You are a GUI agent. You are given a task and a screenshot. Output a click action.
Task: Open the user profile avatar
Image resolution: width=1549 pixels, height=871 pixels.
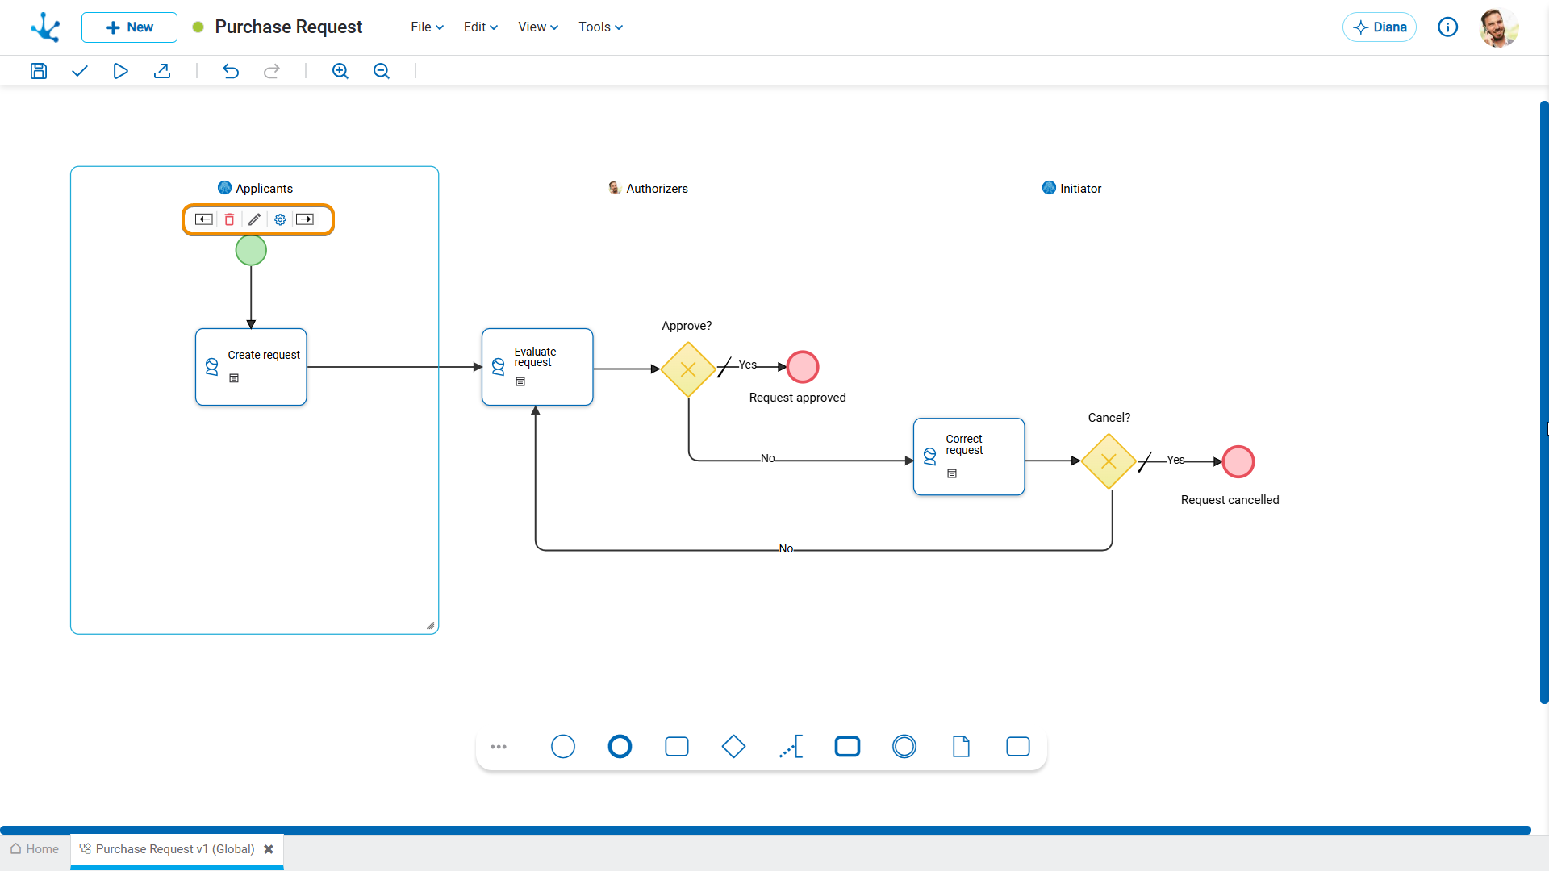point(1499,27)
